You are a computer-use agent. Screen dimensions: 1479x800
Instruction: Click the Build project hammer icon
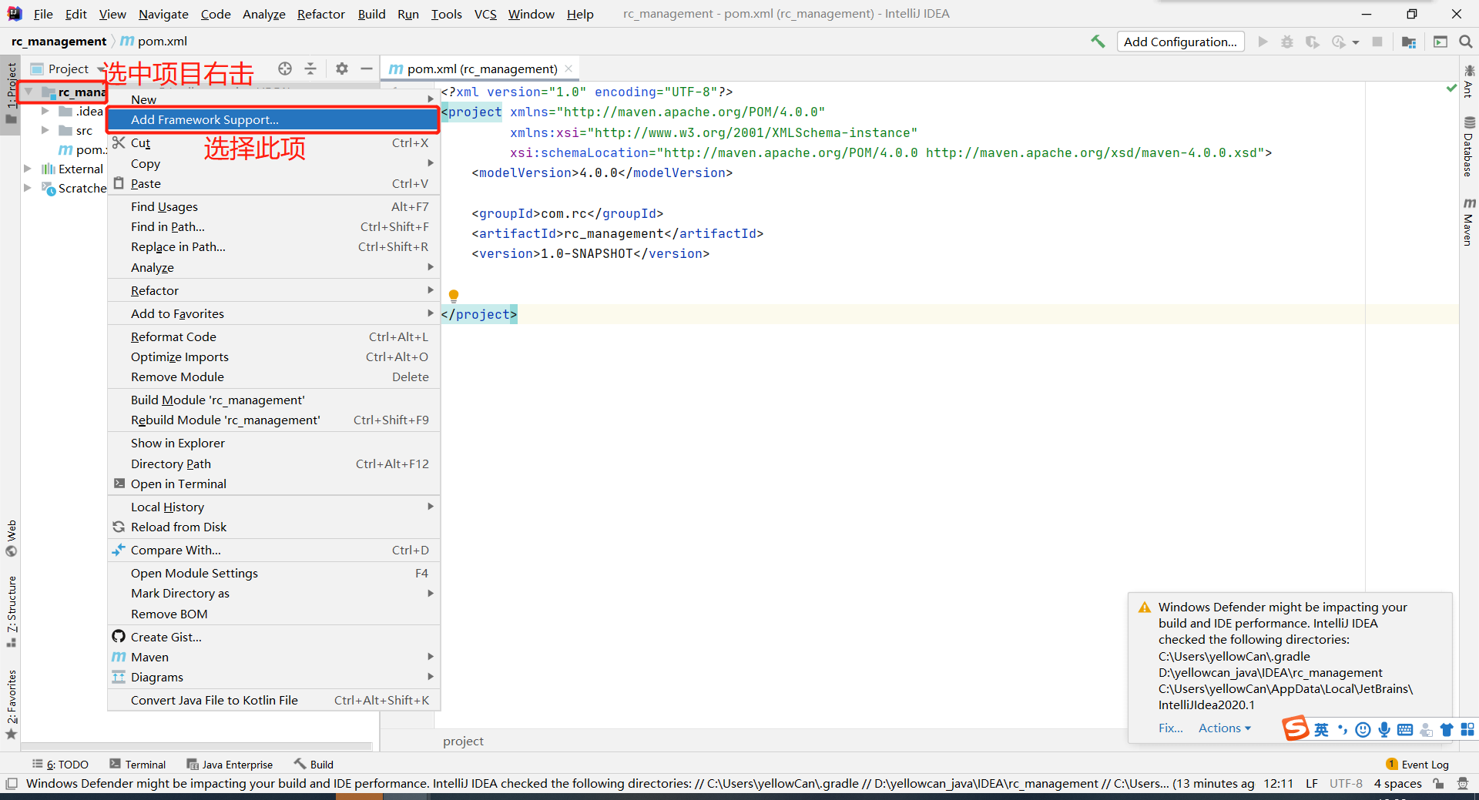pos(1098,42)
